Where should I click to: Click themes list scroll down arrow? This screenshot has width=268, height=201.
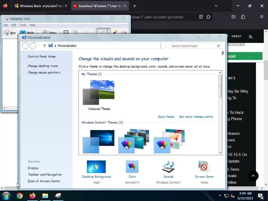click(x=220, y=153)
